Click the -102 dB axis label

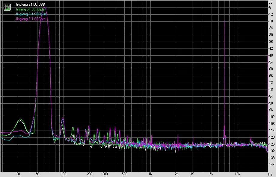(272, 117)
